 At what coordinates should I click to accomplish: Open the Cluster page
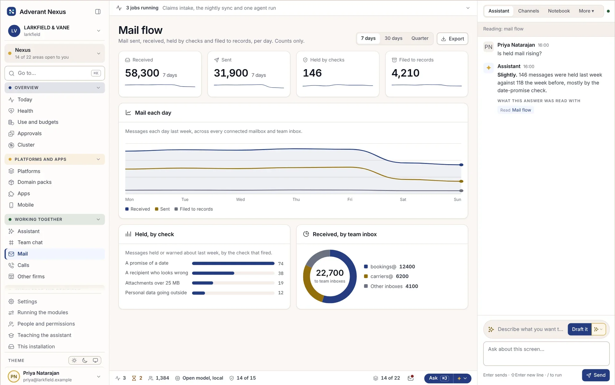(55, 145)
